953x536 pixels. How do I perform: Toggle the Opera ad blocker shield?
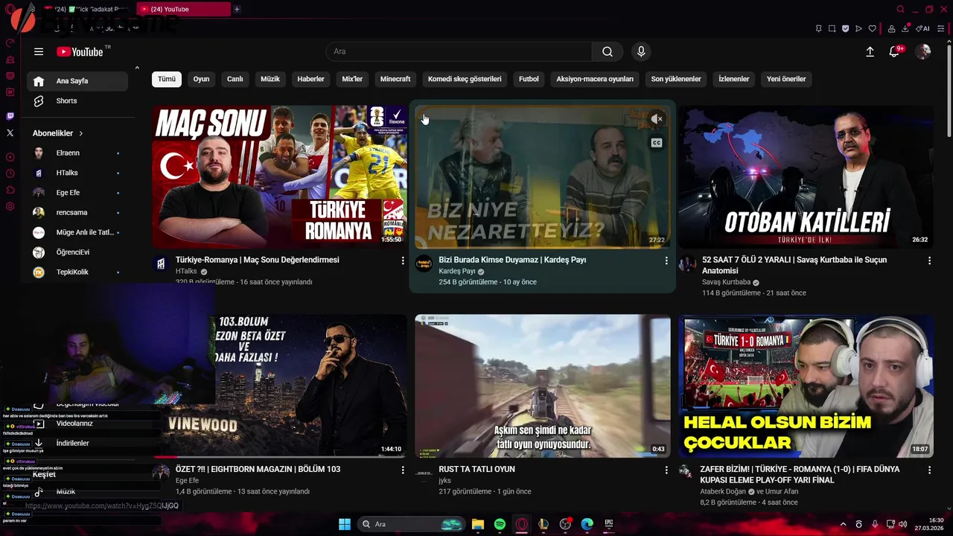(x=845, y=28)
